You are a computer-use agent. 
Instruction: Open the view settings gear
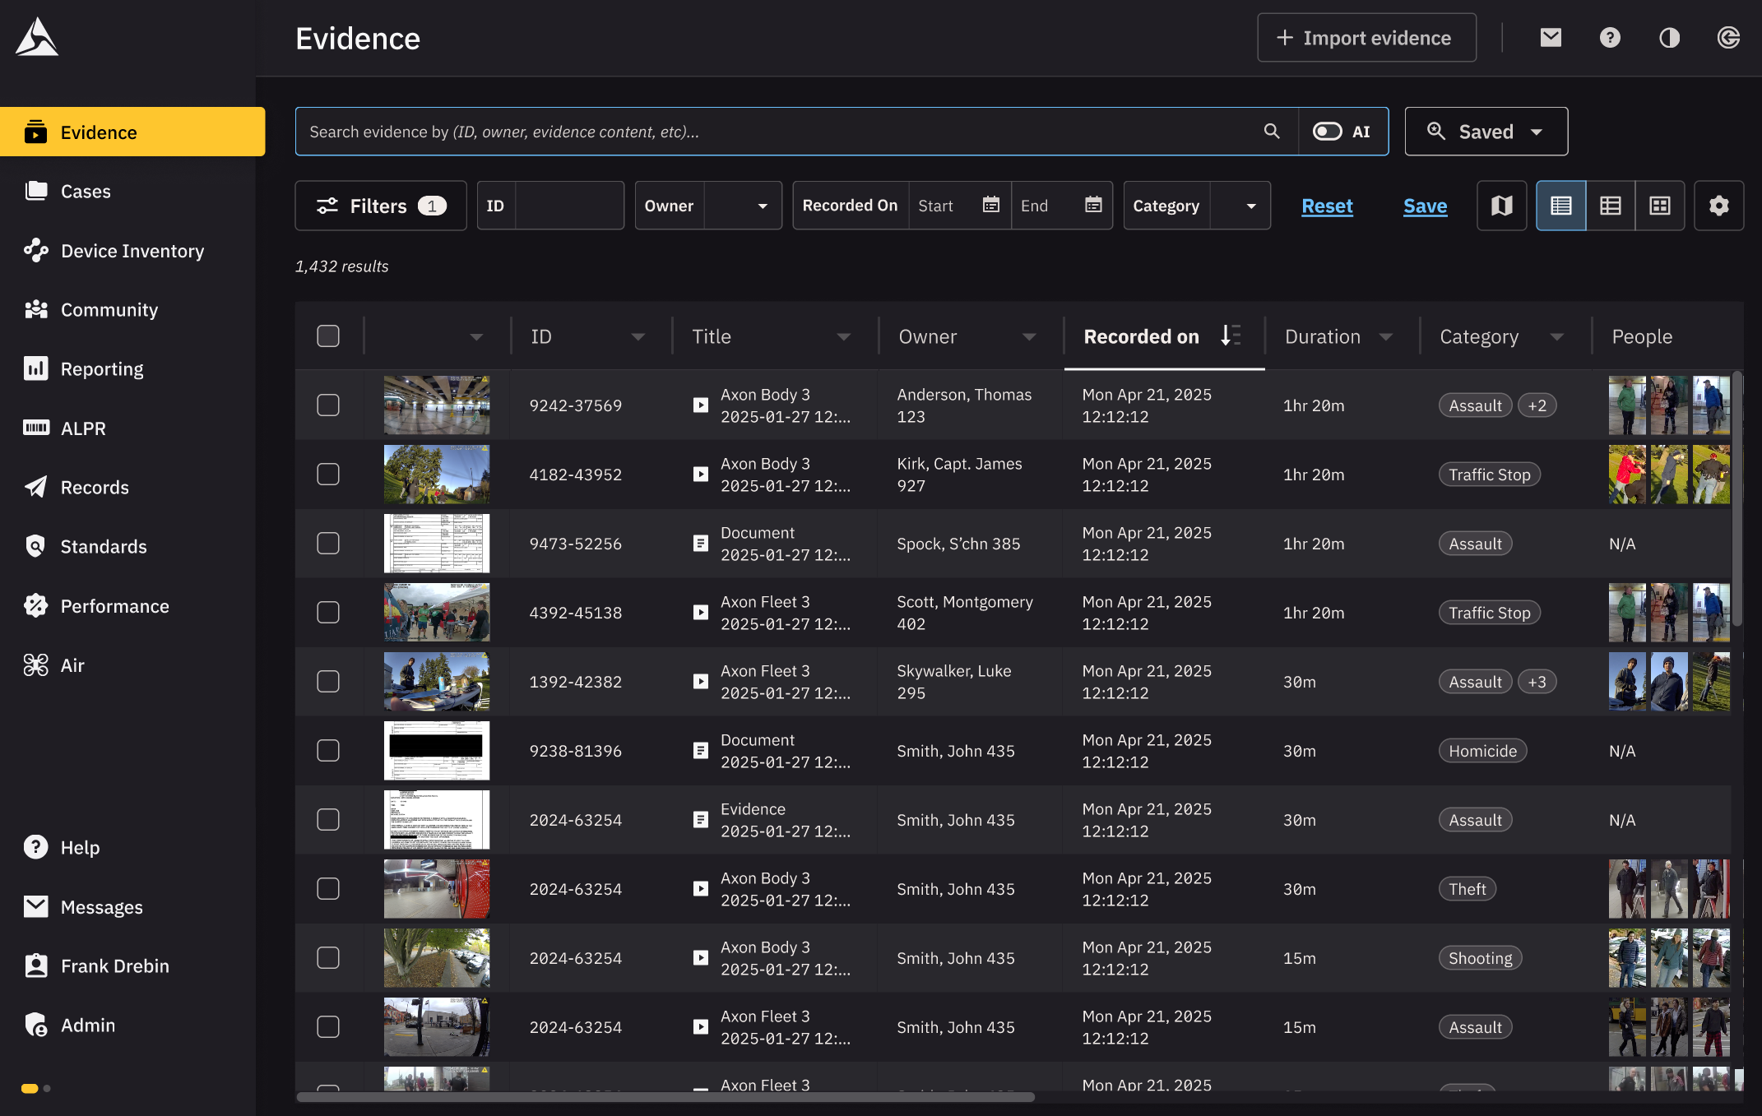click(x=1718, y=206)
